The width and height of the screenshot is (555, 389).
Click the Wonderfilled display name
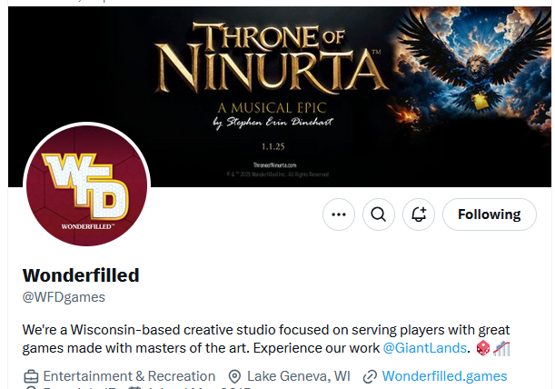pyautogui.click(x=80, y=274)
